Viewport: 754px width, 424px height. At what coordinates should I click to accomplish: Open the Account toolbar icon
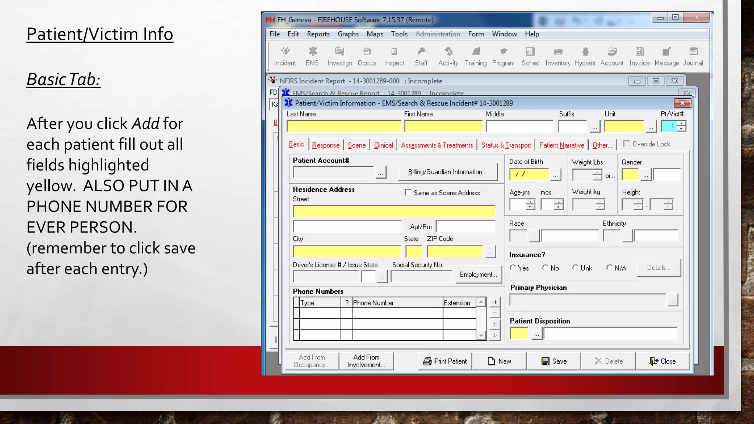(x=612, y=56)
